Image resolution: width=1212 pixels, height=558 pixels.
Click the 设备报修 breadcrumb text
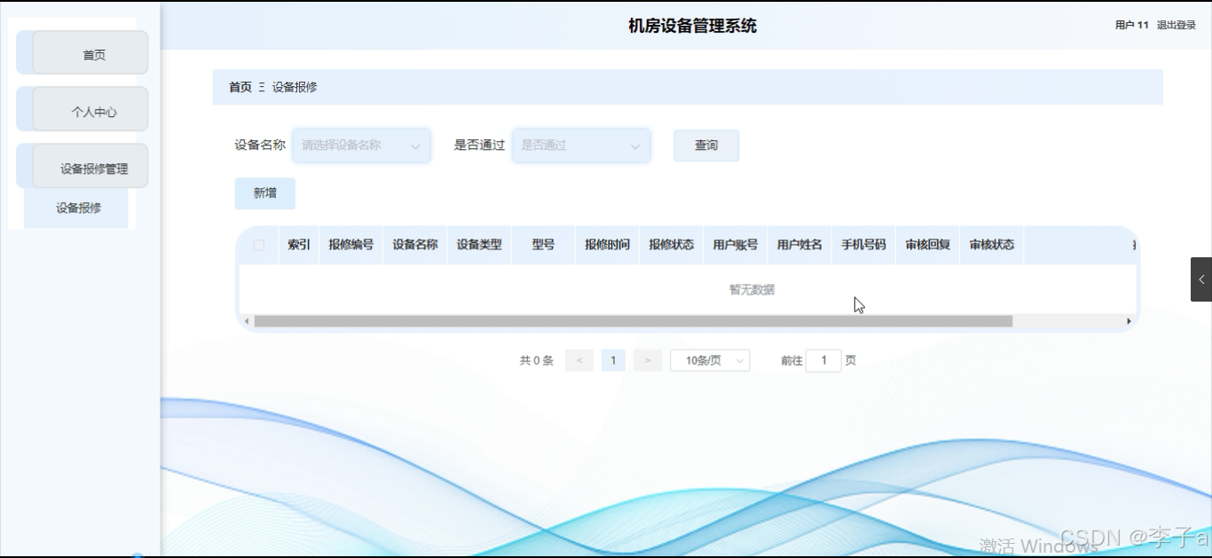pos(295,87)
